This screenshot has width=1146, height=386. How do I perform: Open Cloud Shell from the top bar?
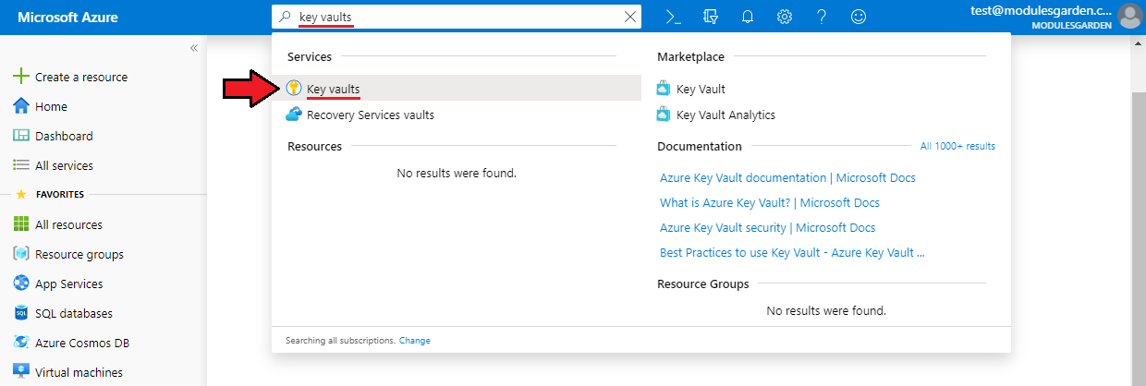(x=674, y=17)
